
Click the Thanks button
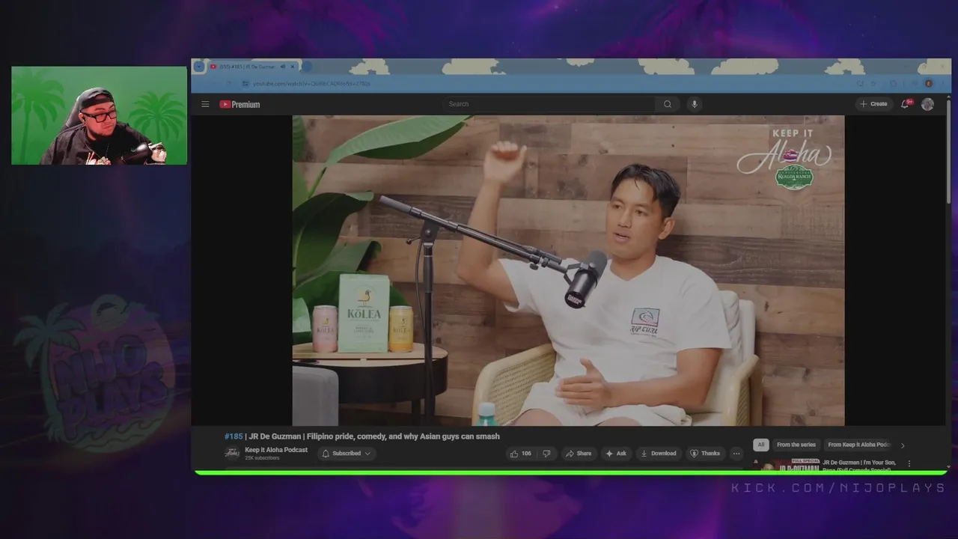[705, 453]
